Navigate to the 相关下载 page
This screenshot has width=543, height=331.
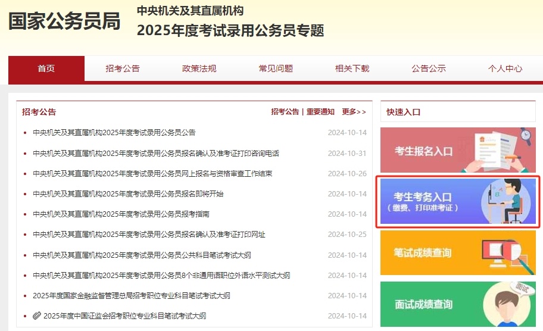[352, 68]
